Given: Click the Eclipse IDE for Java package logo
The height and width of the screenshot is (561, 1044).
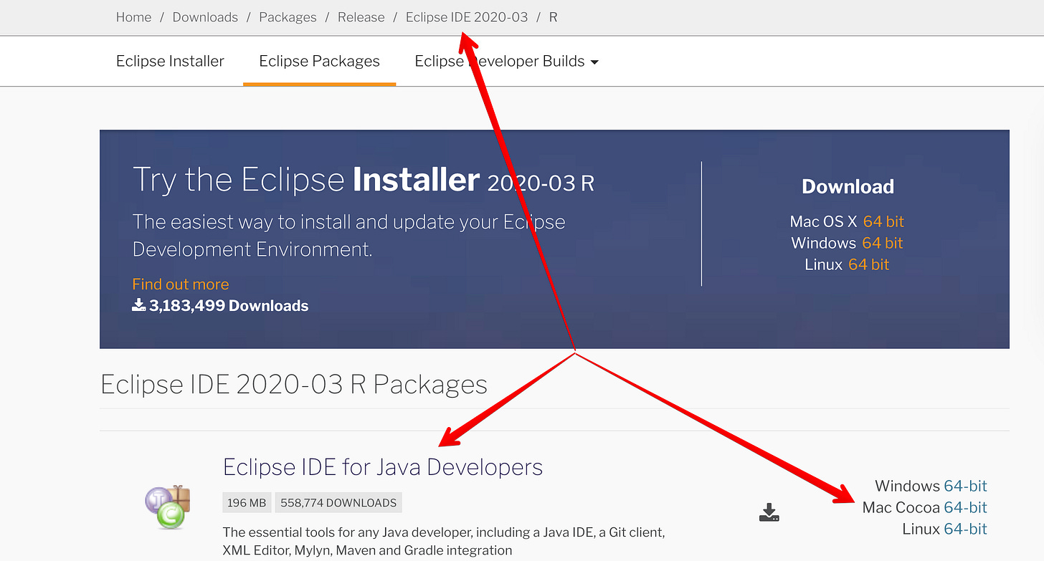Looking at the screenshot, I should [168, 507].
